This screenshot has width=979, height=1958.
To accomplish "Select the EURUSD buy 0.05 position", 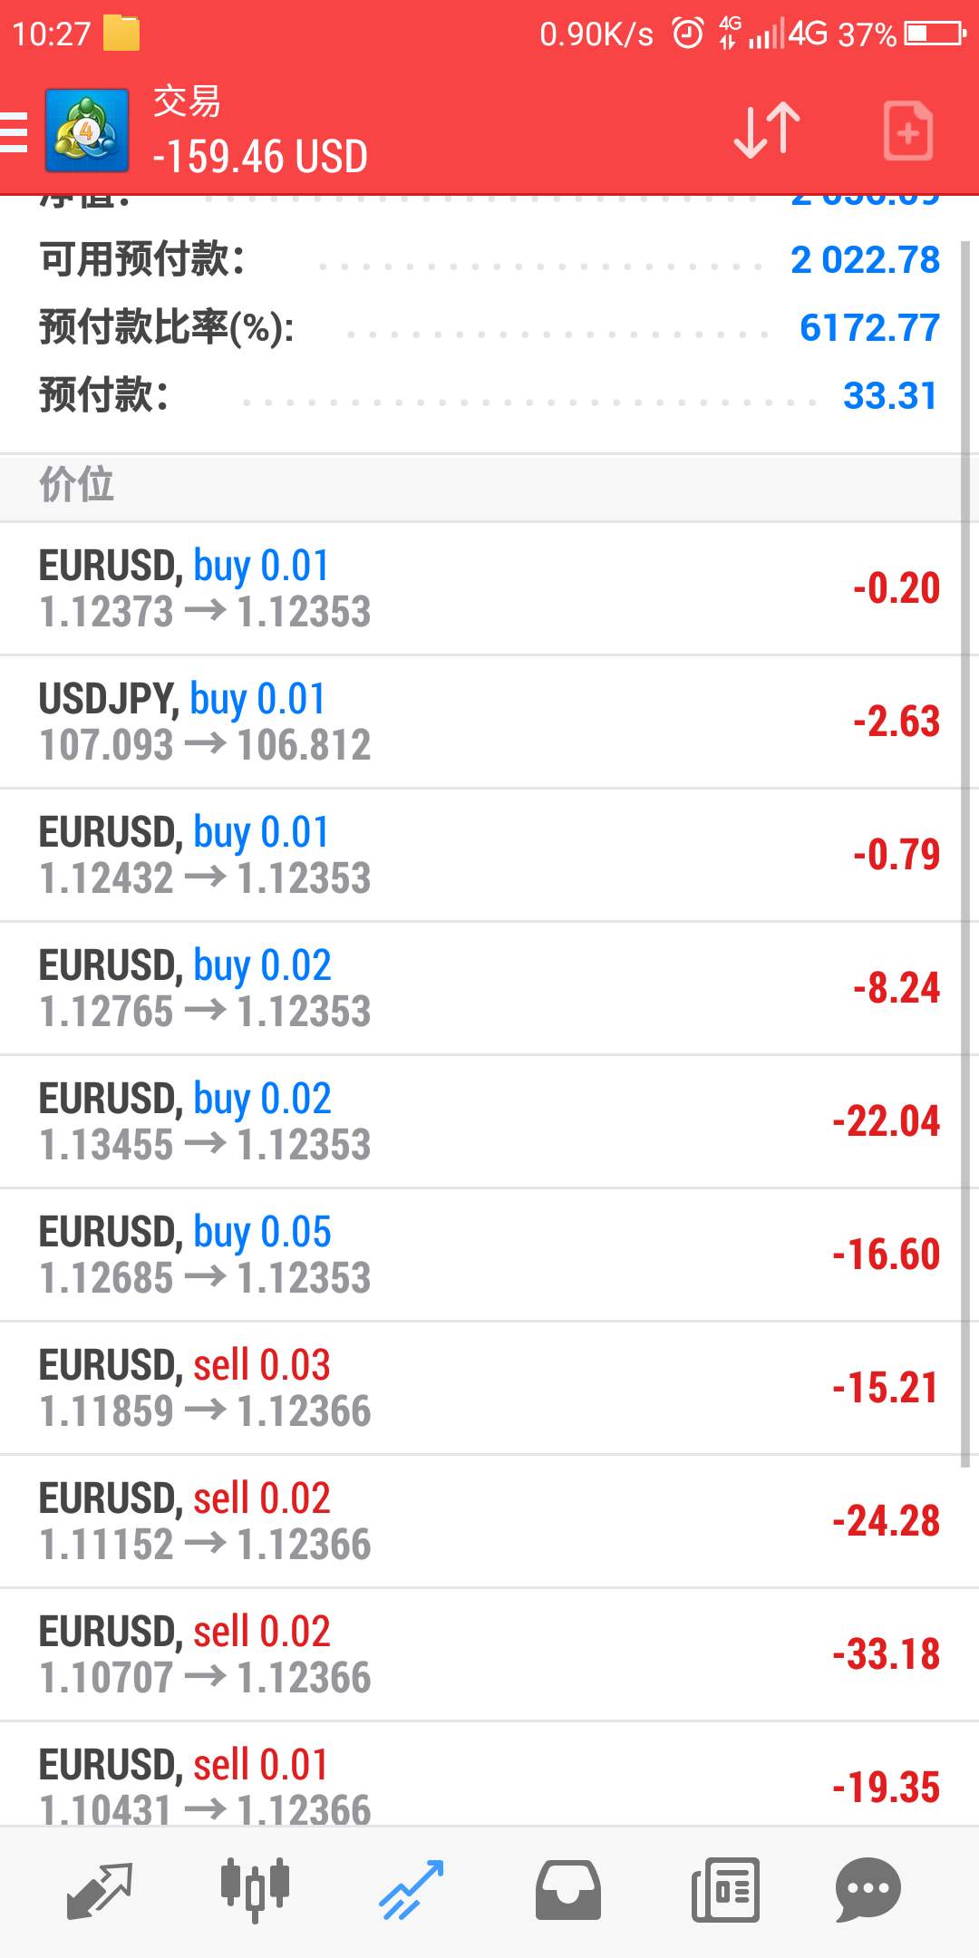I will (x=480, y=1255).
